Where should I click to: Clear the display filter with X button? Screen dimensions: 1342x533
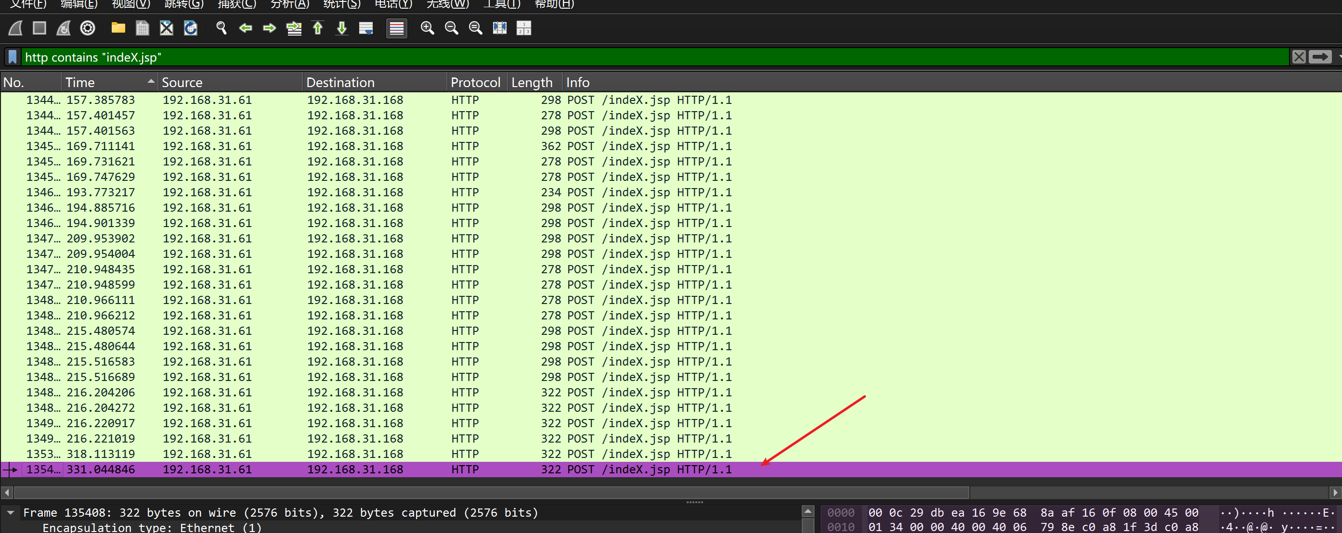coord(1299,57)
